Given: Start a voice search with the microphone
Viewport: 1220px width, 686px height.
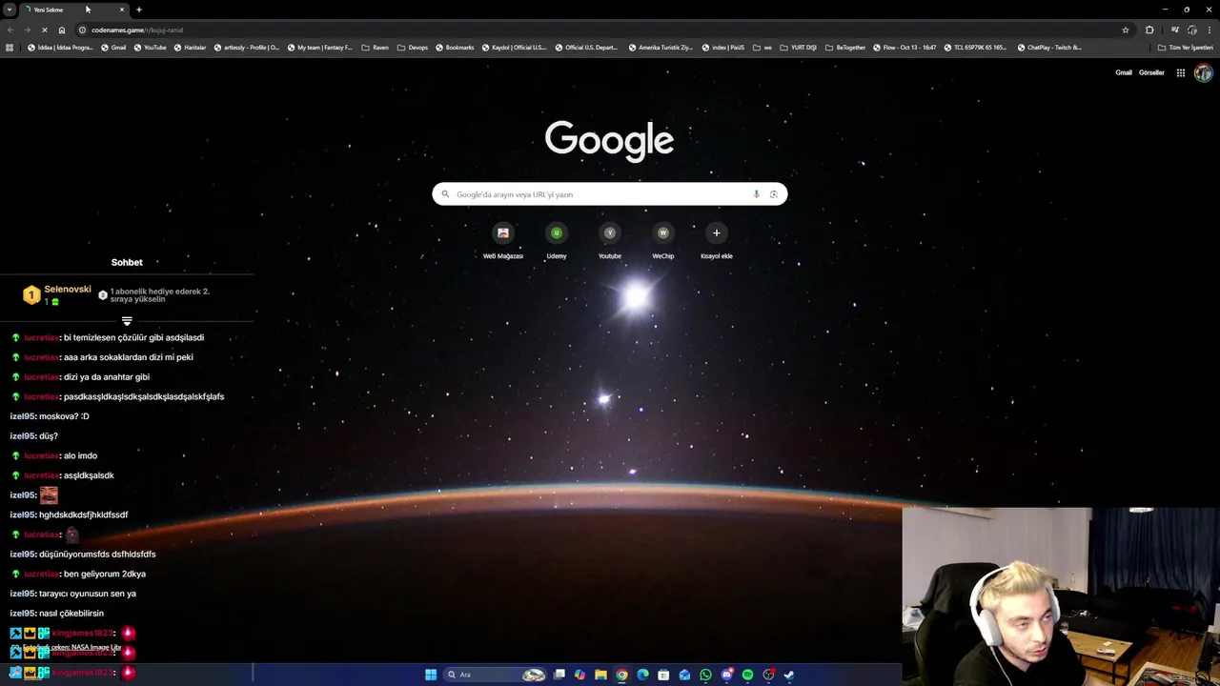Looking at the screenshot, I should coord(757,194).
